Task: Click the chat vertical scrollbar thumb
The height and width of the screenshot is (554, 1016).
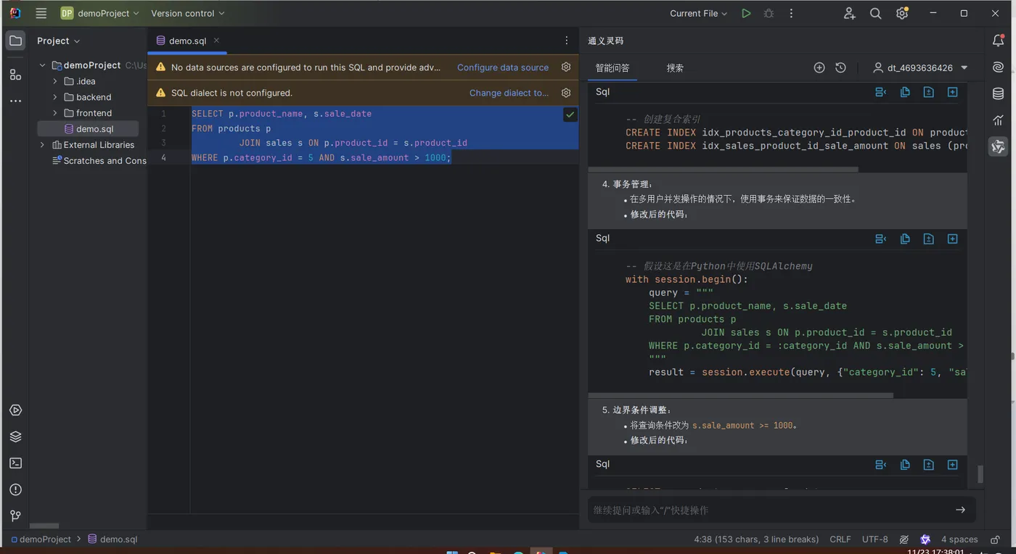Action: pyautogui.click(x=980, y=474)
